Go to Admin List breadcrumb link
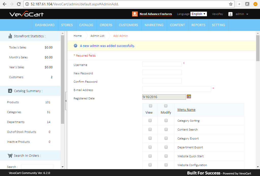 point(97,36)
